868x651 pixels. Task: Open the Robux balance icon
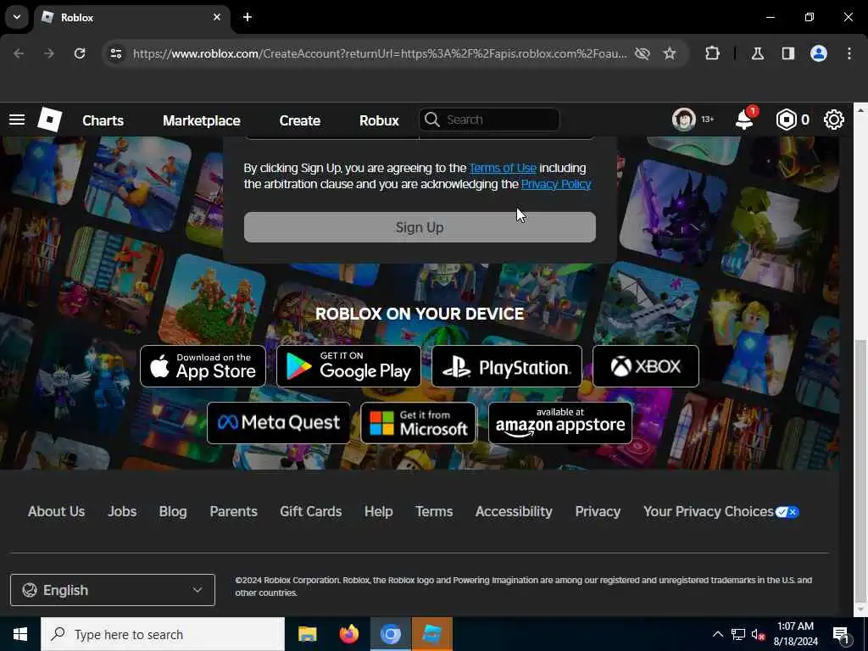786,120
